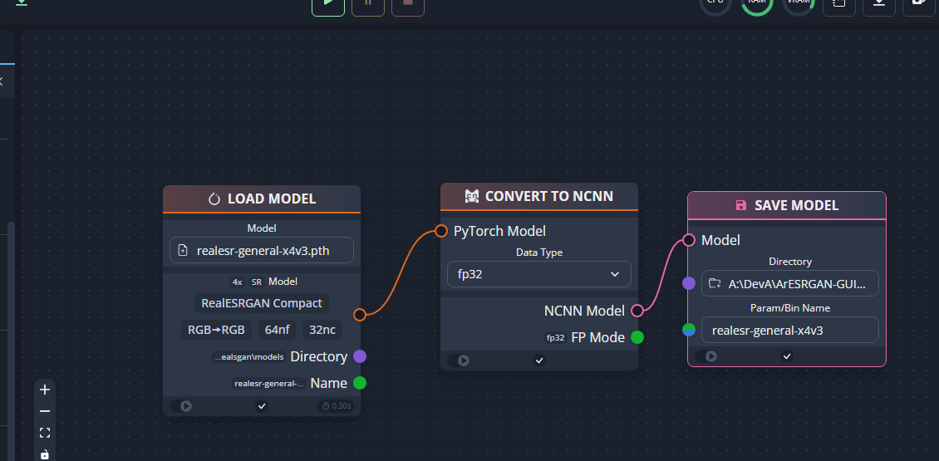This screenshot has width=939, height=461.
Task: Select the LOAD MODEL node header
Action: pyautogui.click(x=262, y=199)
